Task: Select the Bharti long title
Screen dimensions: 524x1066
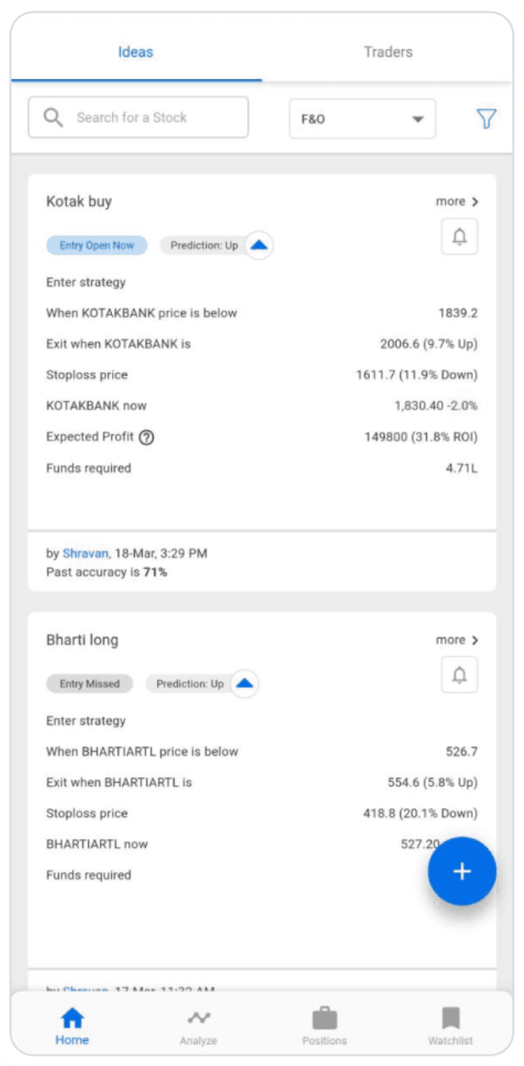Action: (x=82, y=640)
